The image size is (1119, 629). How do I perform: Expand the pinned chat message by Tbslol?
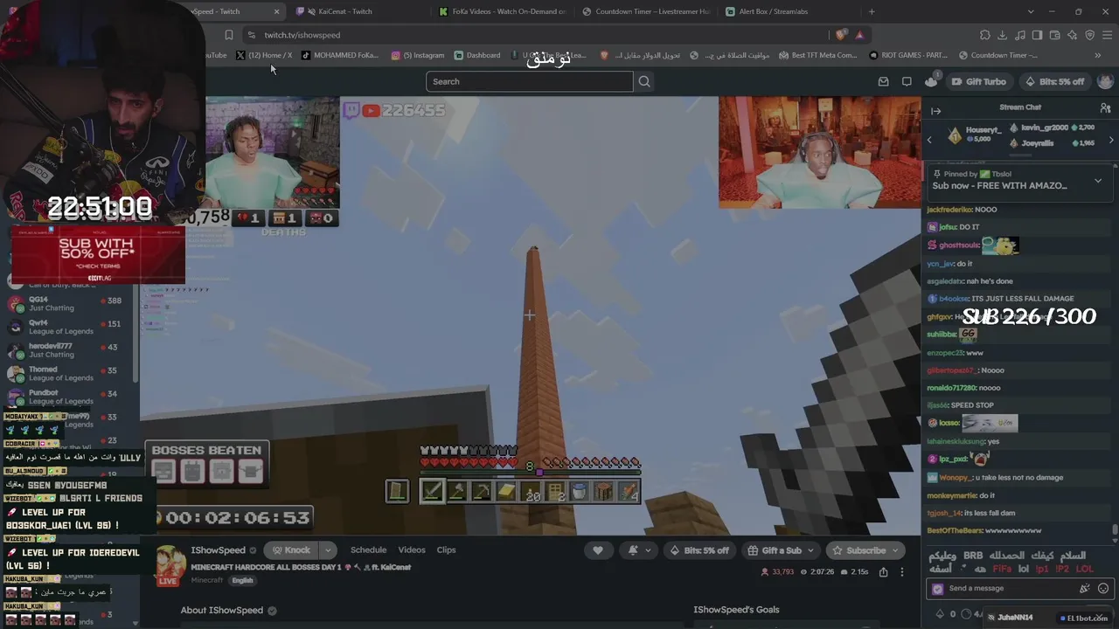[x=1098, y=182]
